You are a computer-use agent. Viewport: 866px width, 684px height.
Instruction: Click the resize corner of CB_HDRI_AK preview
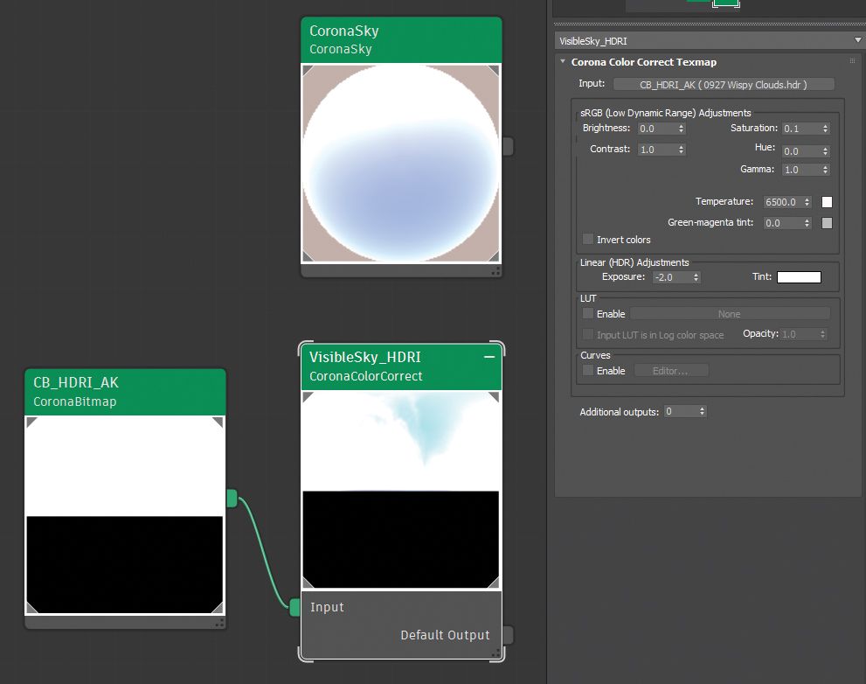(x=219, y=625)
